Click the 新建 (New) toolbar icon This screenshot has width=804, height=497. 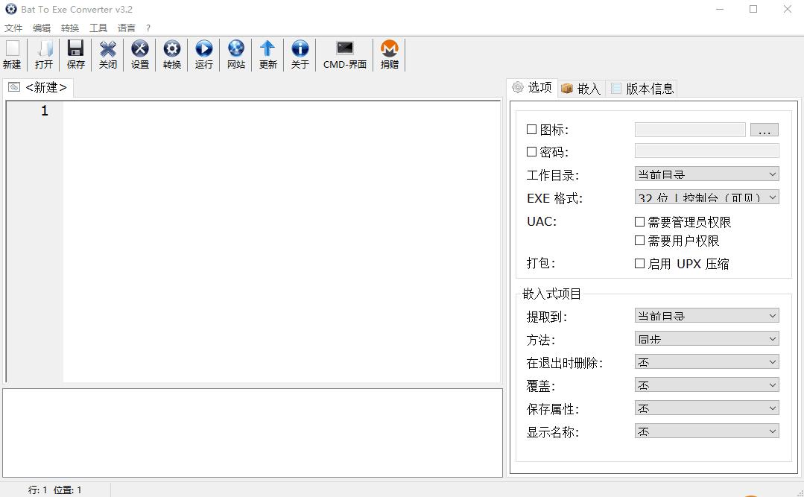(12, 52)
